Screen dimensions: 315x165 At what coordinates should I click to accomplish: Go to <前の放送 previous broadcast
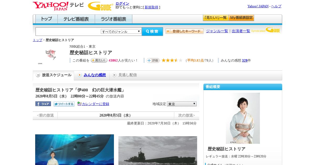(x=45, y=115)
